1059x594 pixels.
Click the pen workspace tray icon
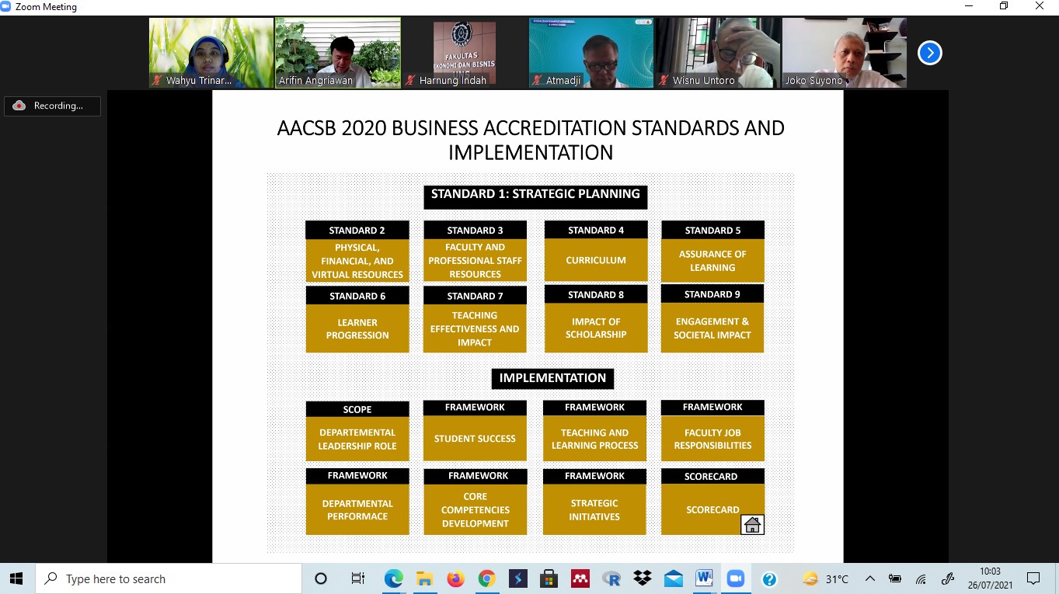tap(947, 578)
